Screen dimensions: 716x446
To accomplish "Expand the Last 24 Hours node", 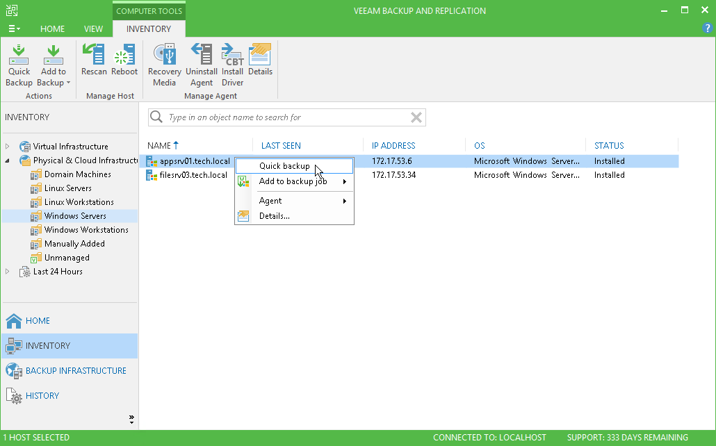I will point(8,272).
